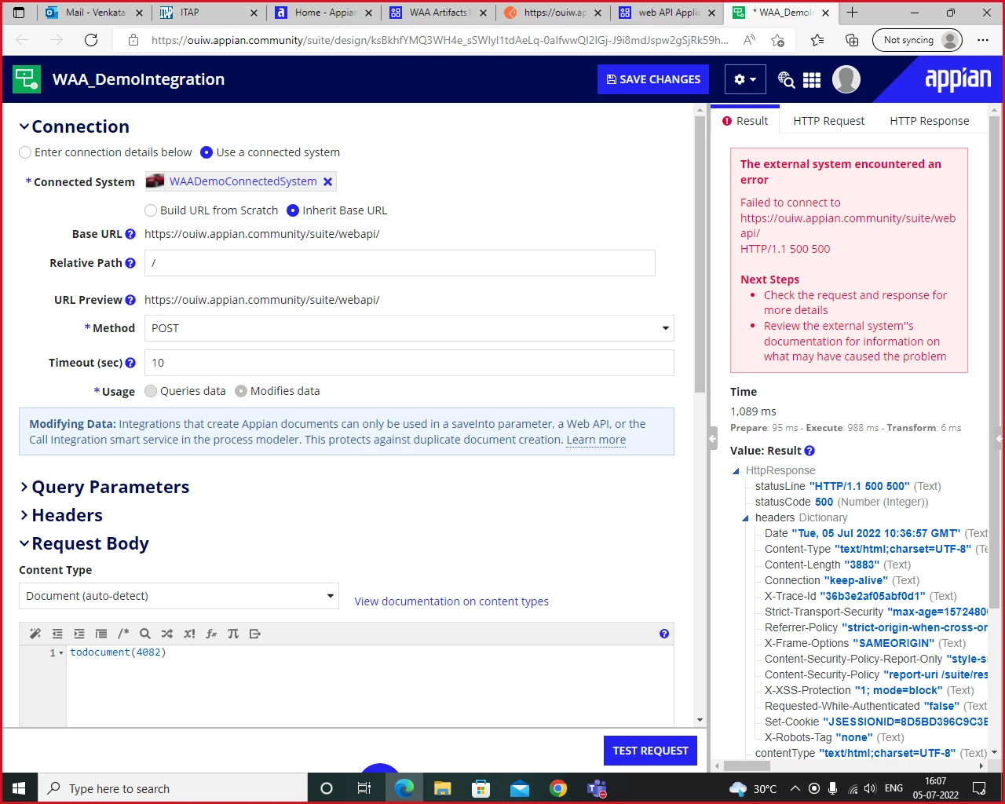Toggle comment using the /* icon
Screen dimensions: 1005x804
pyautogui.click(x=123, y=634)
